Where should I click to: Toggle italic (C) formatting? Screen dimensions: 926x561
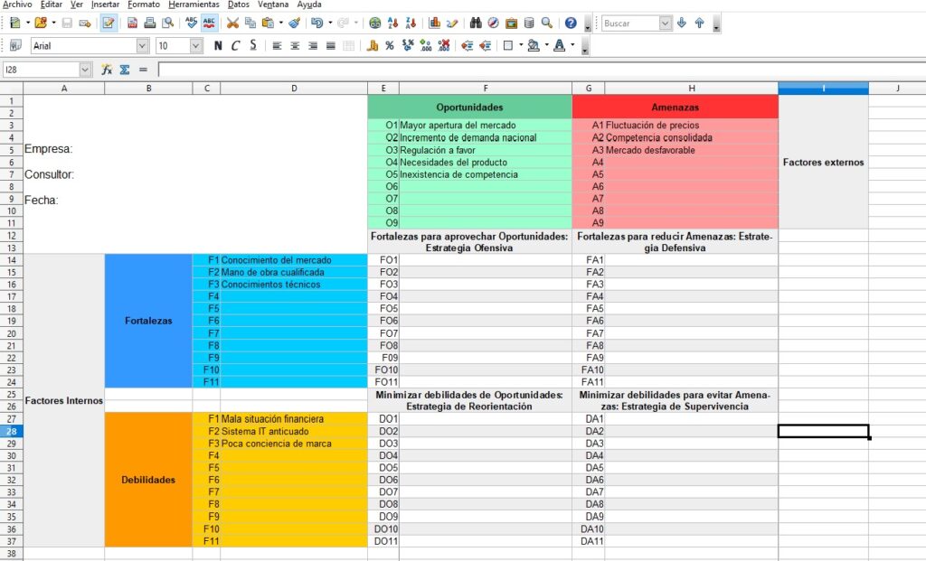click(x=236, y=45)
